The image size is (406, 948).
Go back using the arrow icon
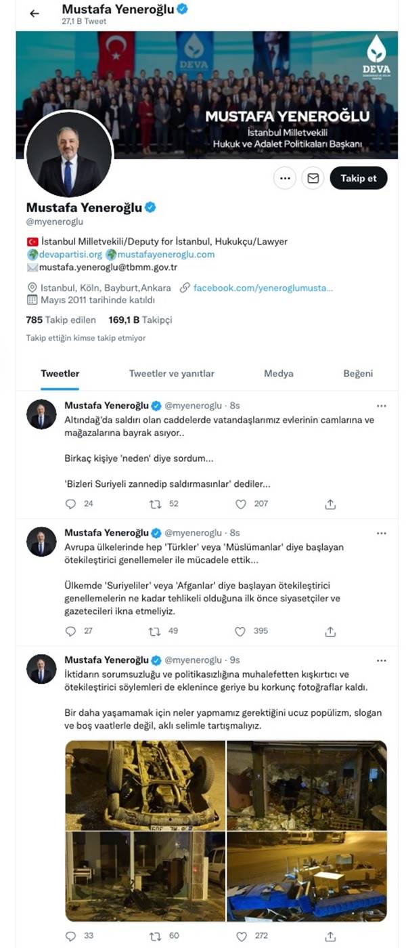tap(35, 14)
